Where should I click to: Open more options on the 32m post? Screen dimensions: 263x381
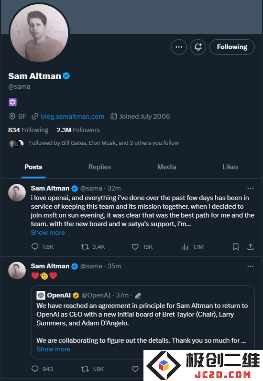tap(251, 188)
